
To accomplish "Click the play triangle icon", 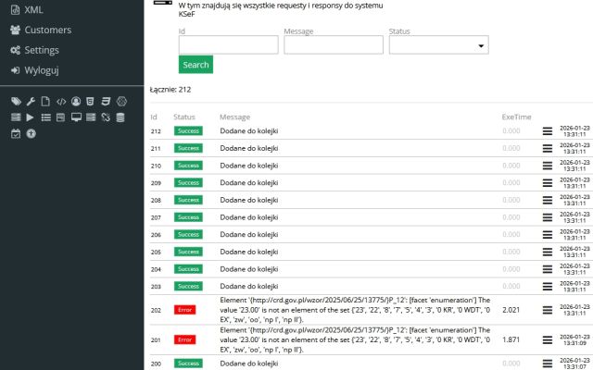I will [31, 117].
